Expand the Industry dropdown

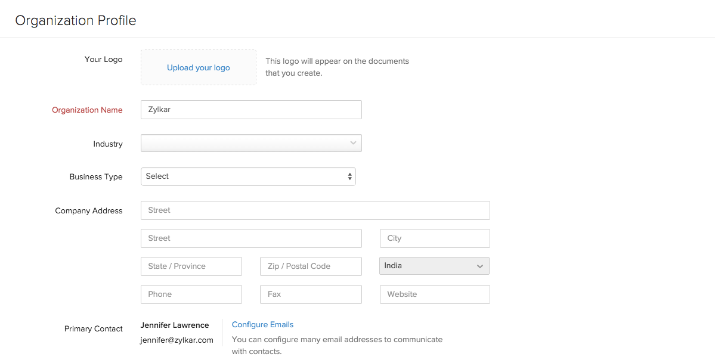click(x=251, y=143)
